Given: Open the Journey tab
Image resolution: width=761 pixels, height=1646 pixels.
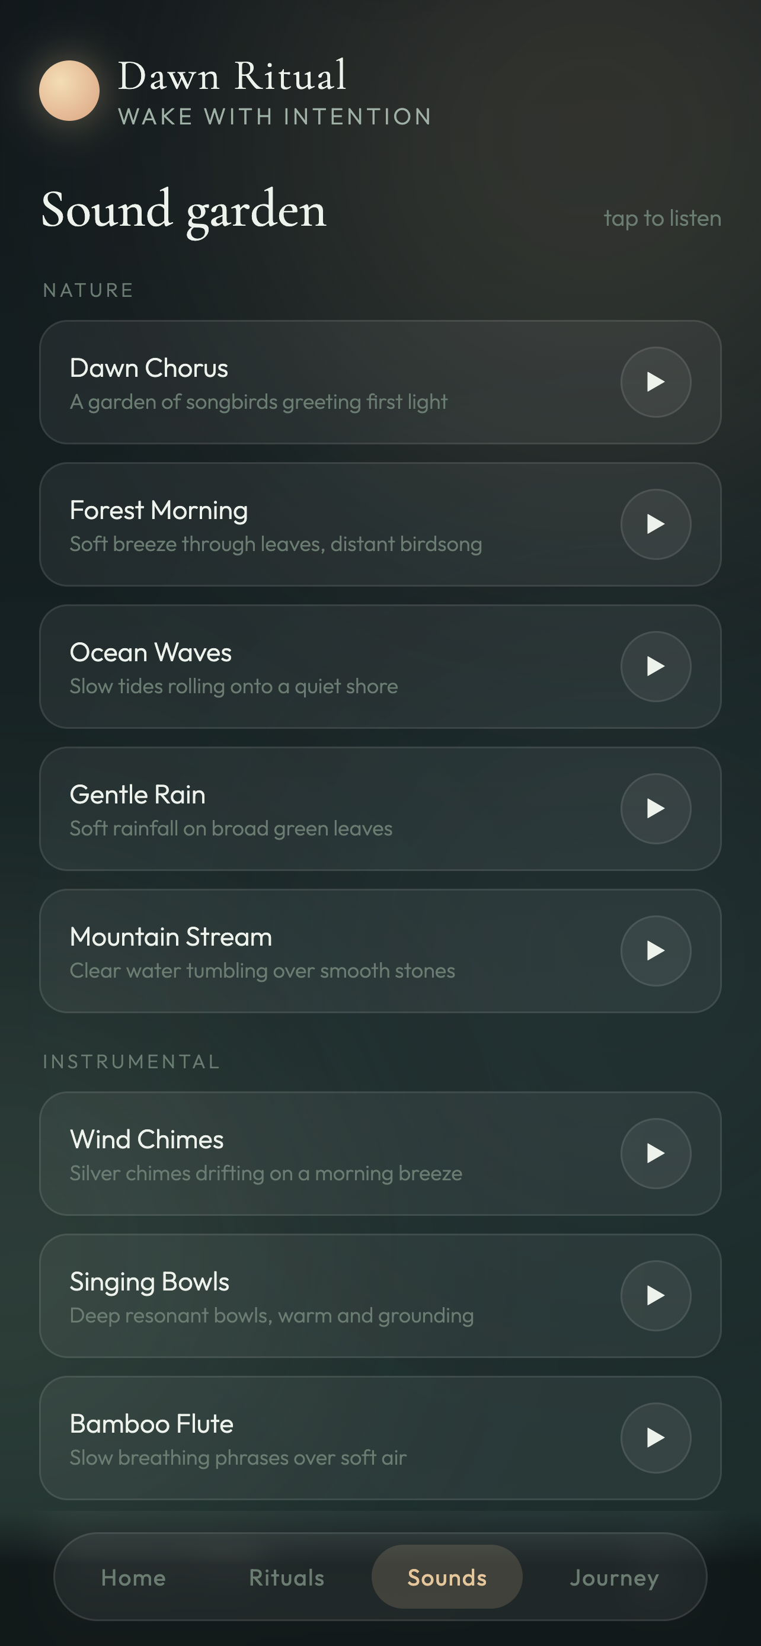Looking at the screenshot, I should pyautogui.click(x=614, y=1578).
